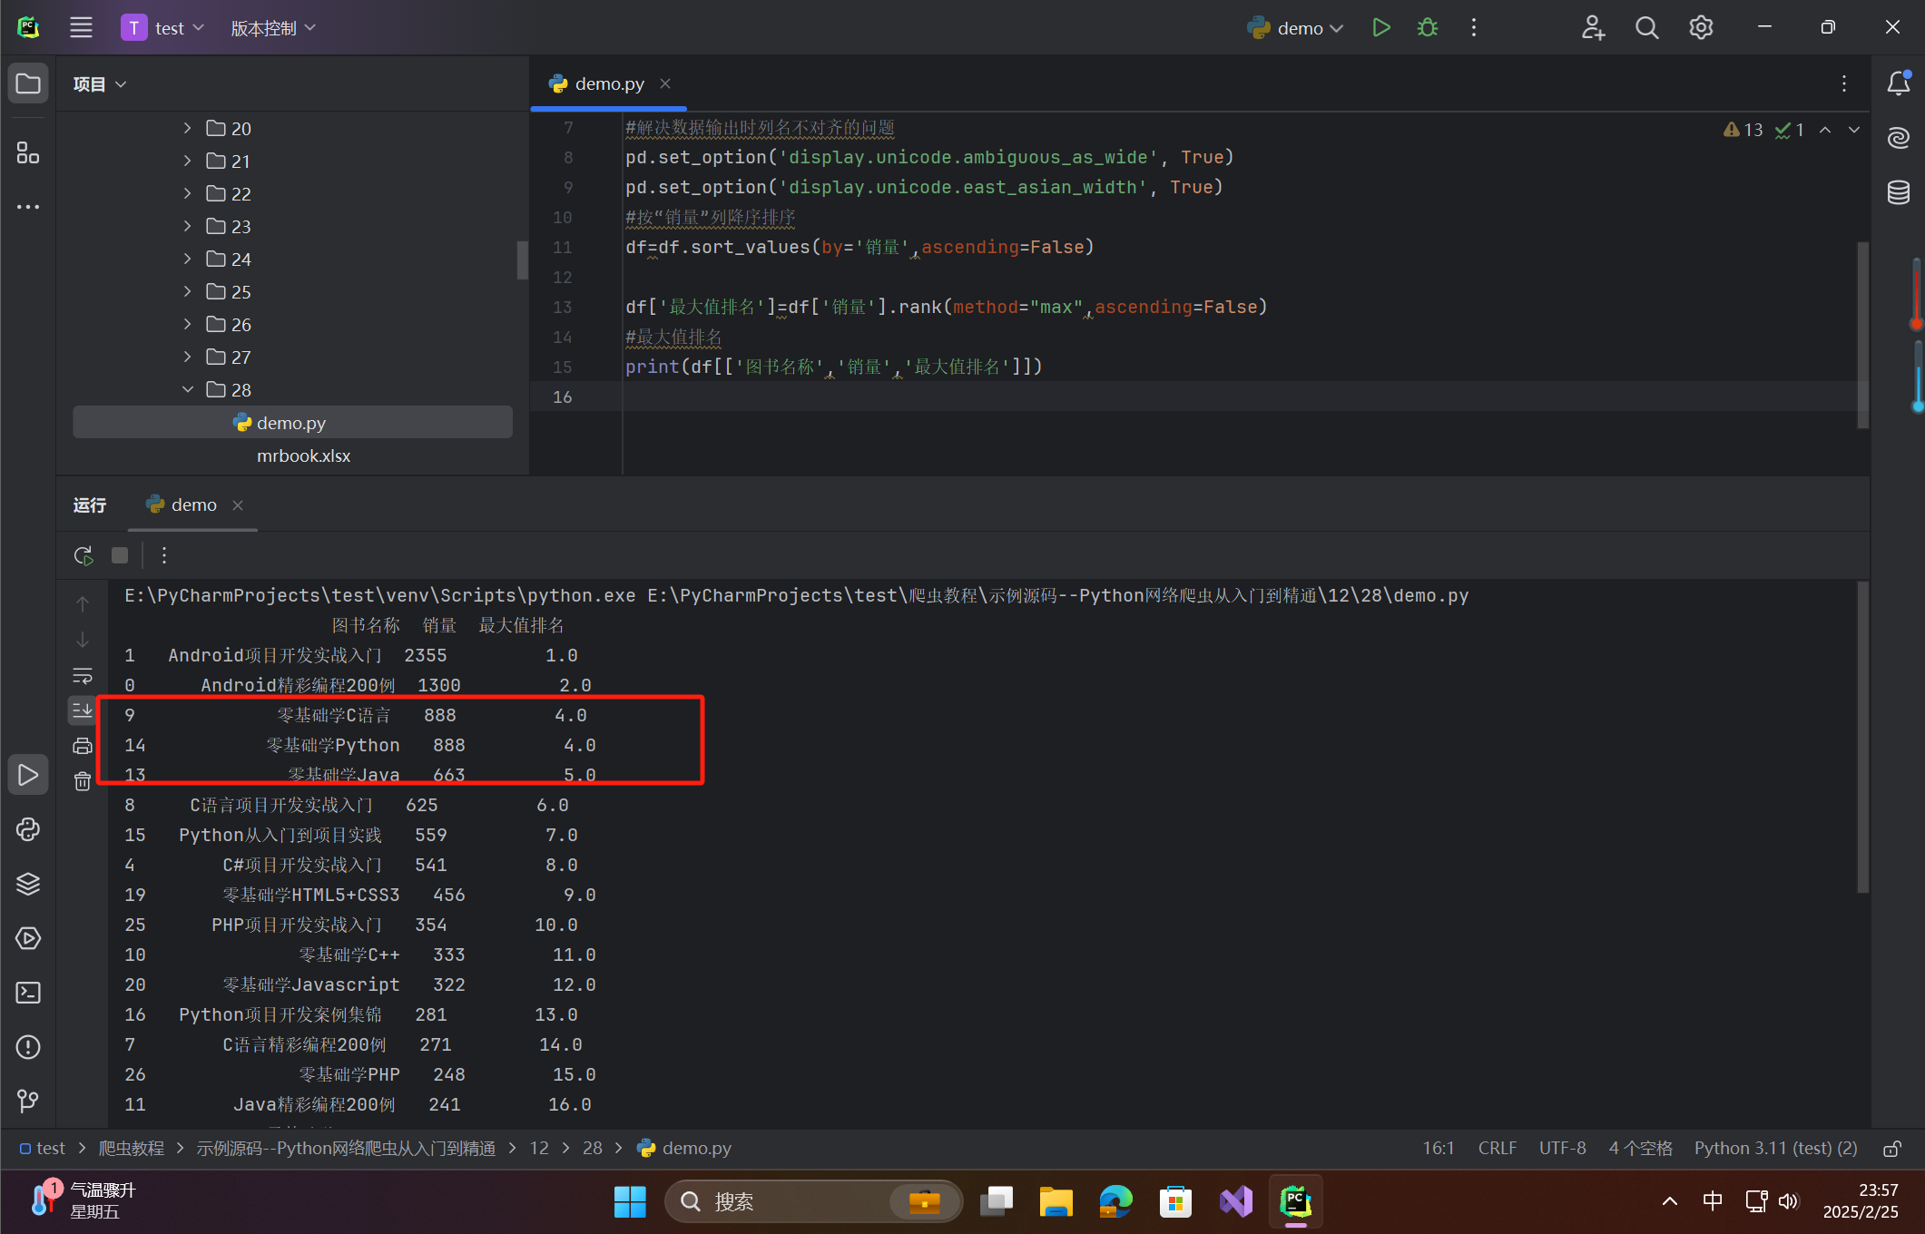The image size is (1925, 1234).
Task: Open the Git version control window
Action: tap(28, 1102)
